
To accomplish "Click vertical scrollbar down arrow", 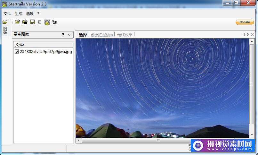I will 252,135.
